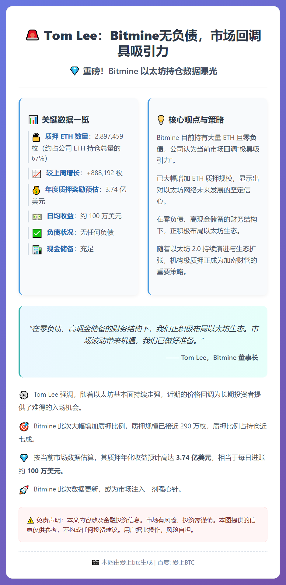The height and width of the screenshot is (585, 286).
Task: Click the label 现金储备
Action: click(x=60, y=249)
